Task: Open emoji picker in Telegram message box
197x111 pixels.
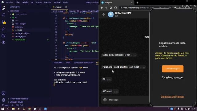Action: pyautogui.click(x=105, y=100)
